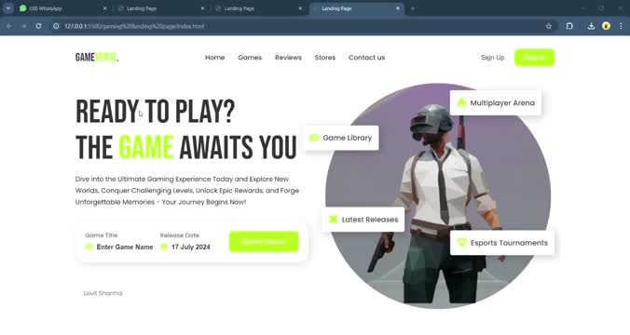Click the calendar icon beside release date

tap(164, 247)
